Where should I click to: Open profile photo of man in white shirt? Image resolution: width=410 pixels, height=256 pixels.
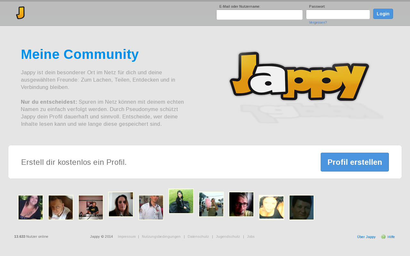(x=151, y=208)
